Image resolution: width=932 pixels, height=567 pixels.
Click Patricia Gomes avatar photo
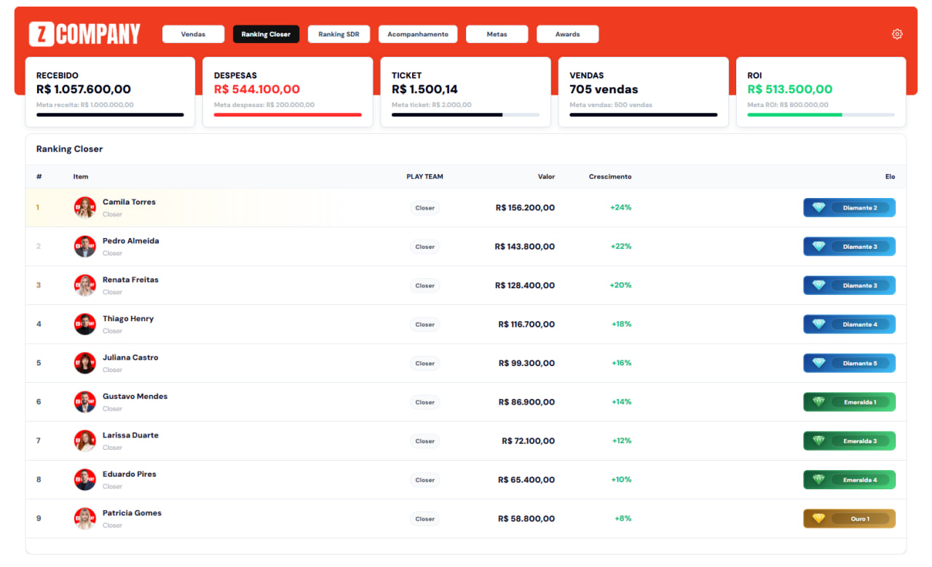click(x=84, y=518)
